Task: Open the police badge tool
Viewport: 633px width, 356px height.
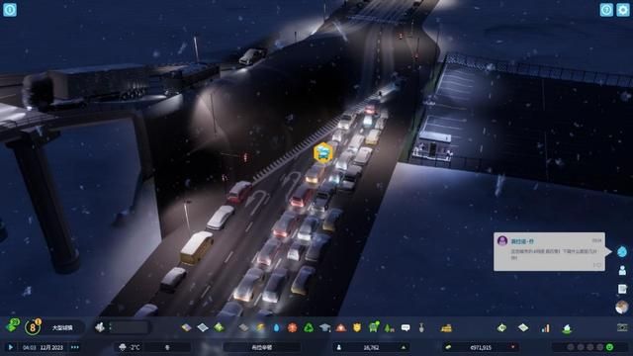Action: click(357, 327)
